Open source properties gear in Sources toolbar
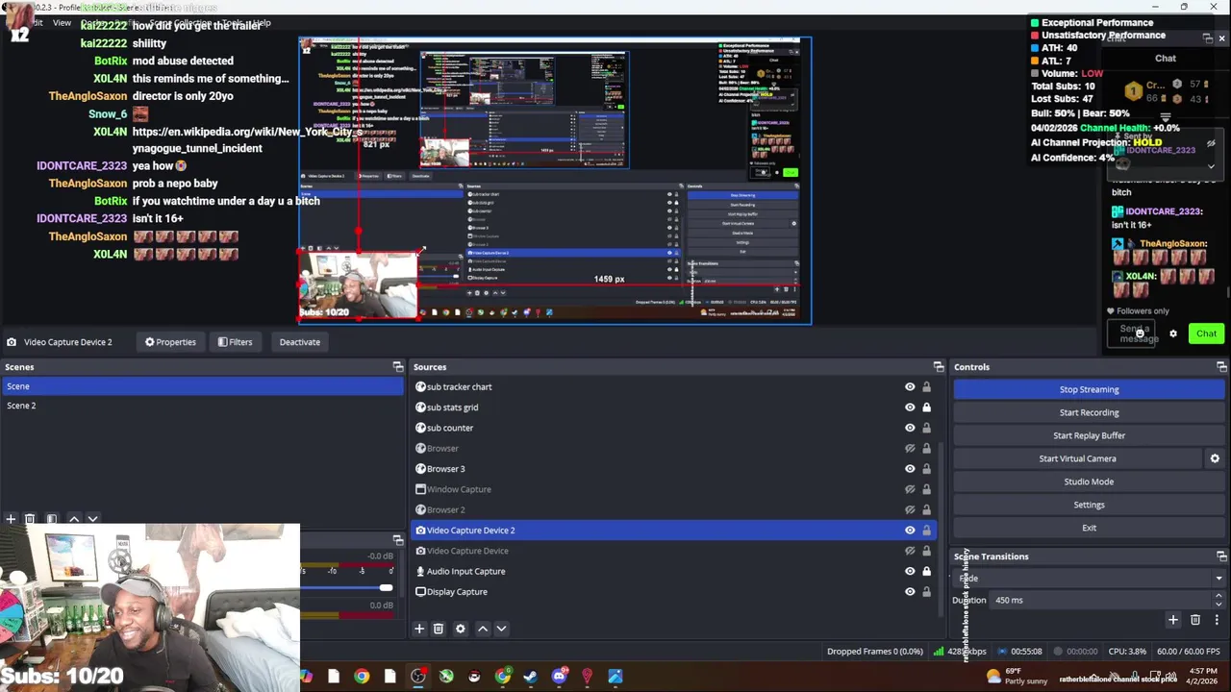 point(461,629)
